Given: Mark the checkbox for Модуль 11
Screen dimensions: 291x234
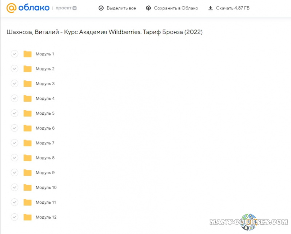Looking at the screenshot, I should (15, 202).
